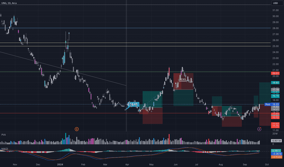Click the red 13.12 price label
The height and width of the screenshot is (167, 284).
pyautogui.click(x=275, y=118)
